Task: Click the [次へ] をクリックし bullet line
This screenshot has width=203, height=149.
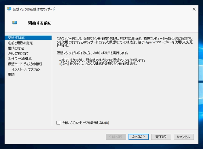Action: [98, 64]
